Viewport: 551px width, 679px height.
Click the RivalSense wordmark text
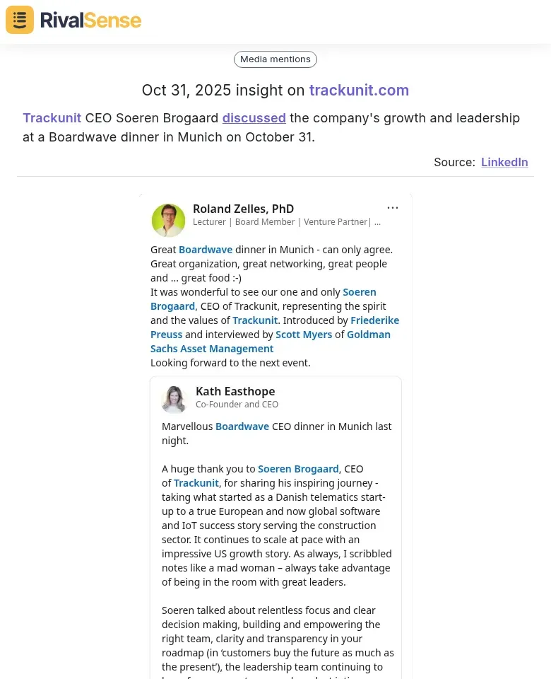[x=90, y=20]
